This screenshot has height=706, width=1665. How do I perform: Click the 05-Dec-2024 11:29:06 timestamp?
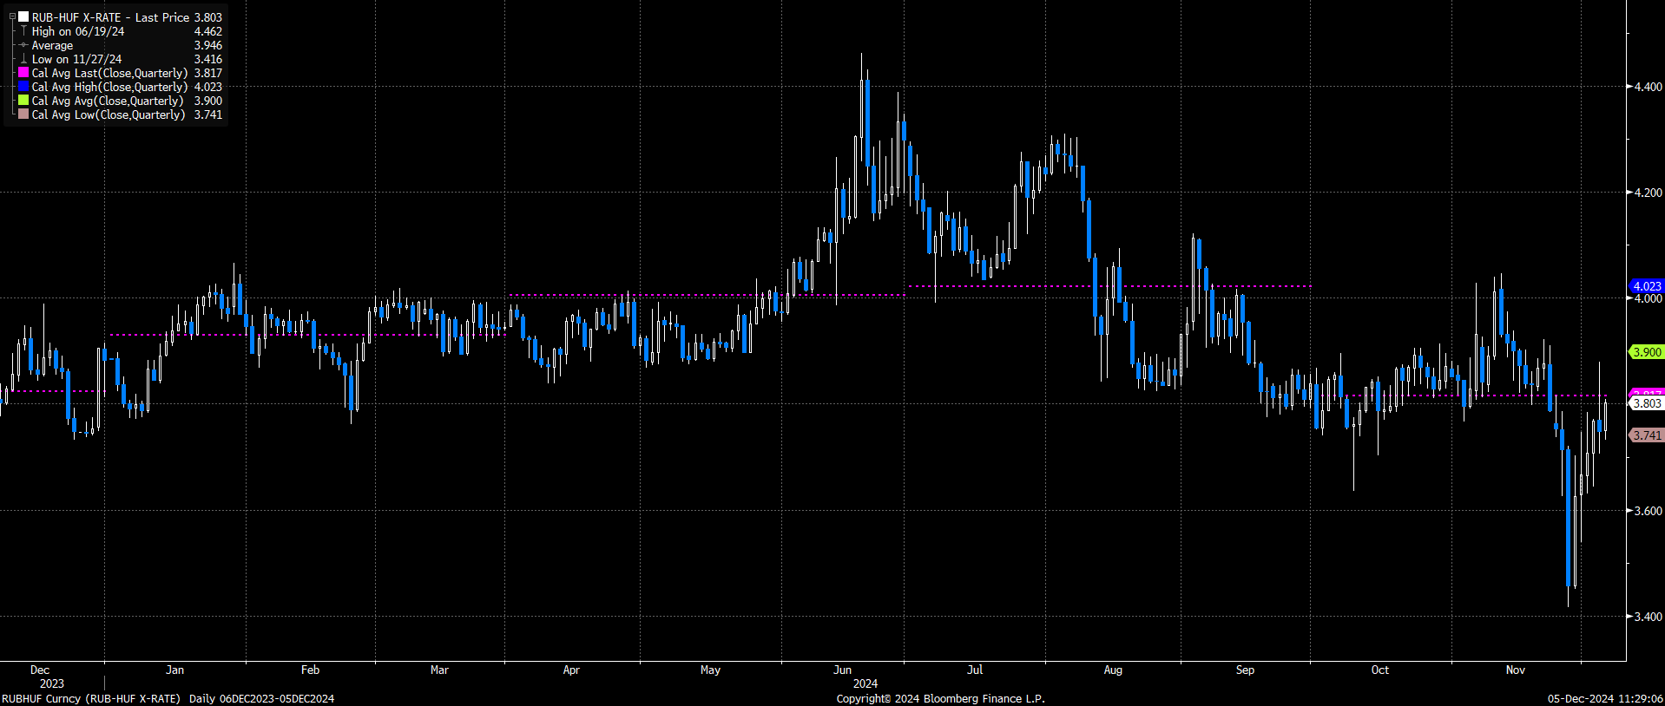[x=1605, y=698]
